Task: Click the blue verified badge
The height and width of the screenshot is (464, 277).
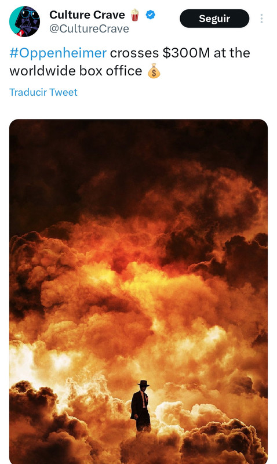Action: click(151, 14)
